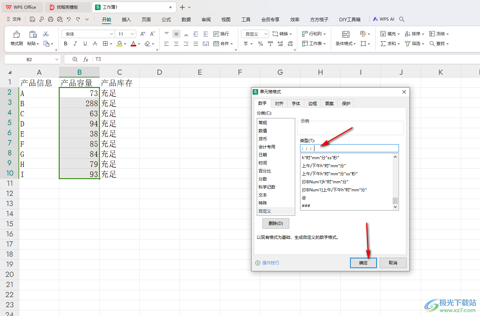
Task: Click the Format Painter (格式刷) icon
Action: tap(16, 34)
